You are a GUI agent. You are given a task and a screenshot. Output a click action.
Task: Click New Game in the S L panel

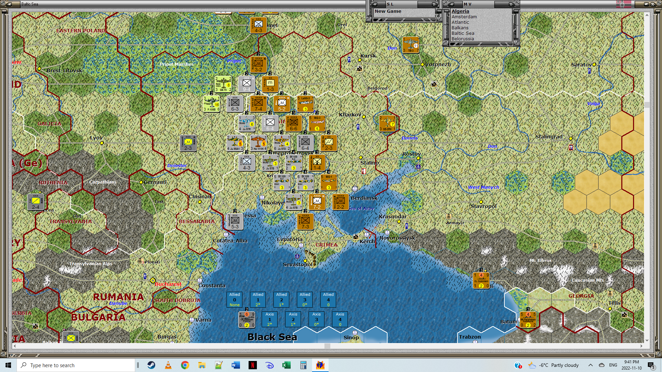[x=388, y=11]
